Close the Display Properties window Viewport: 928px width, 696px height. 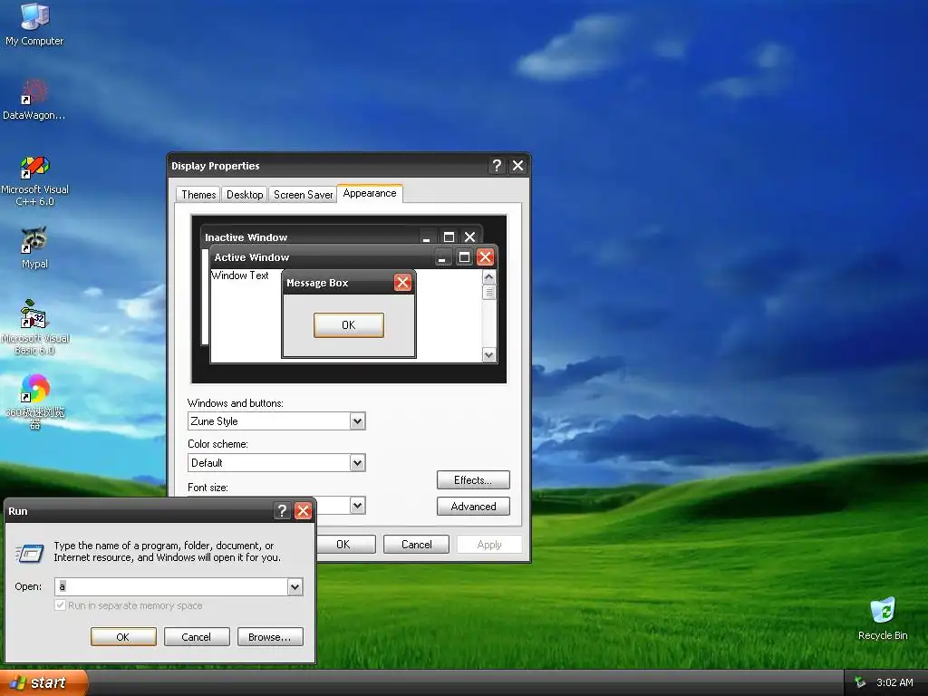[x=517, y=166]
